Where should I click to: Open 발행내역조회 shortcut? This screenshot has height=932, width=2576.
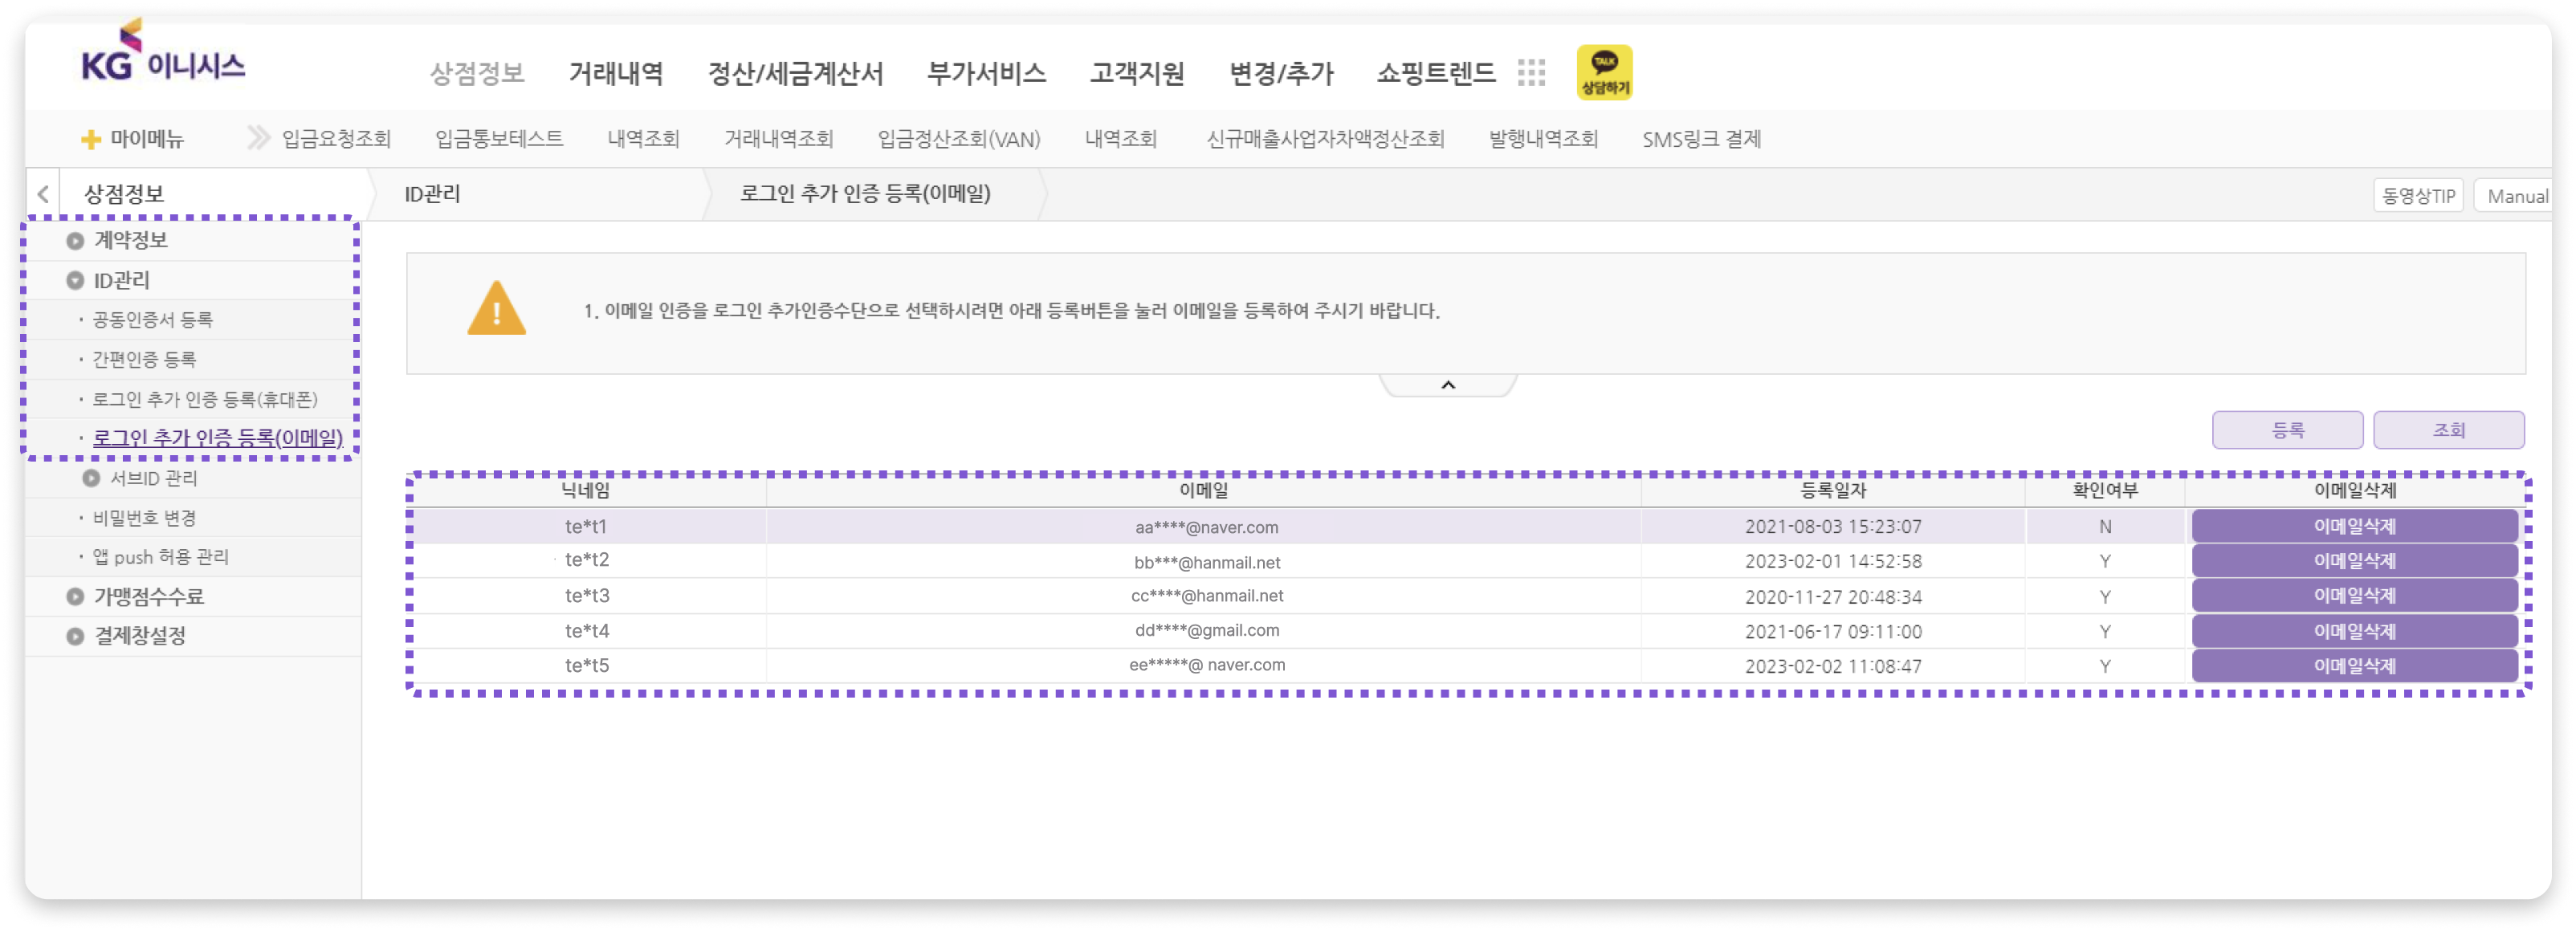1543,139
